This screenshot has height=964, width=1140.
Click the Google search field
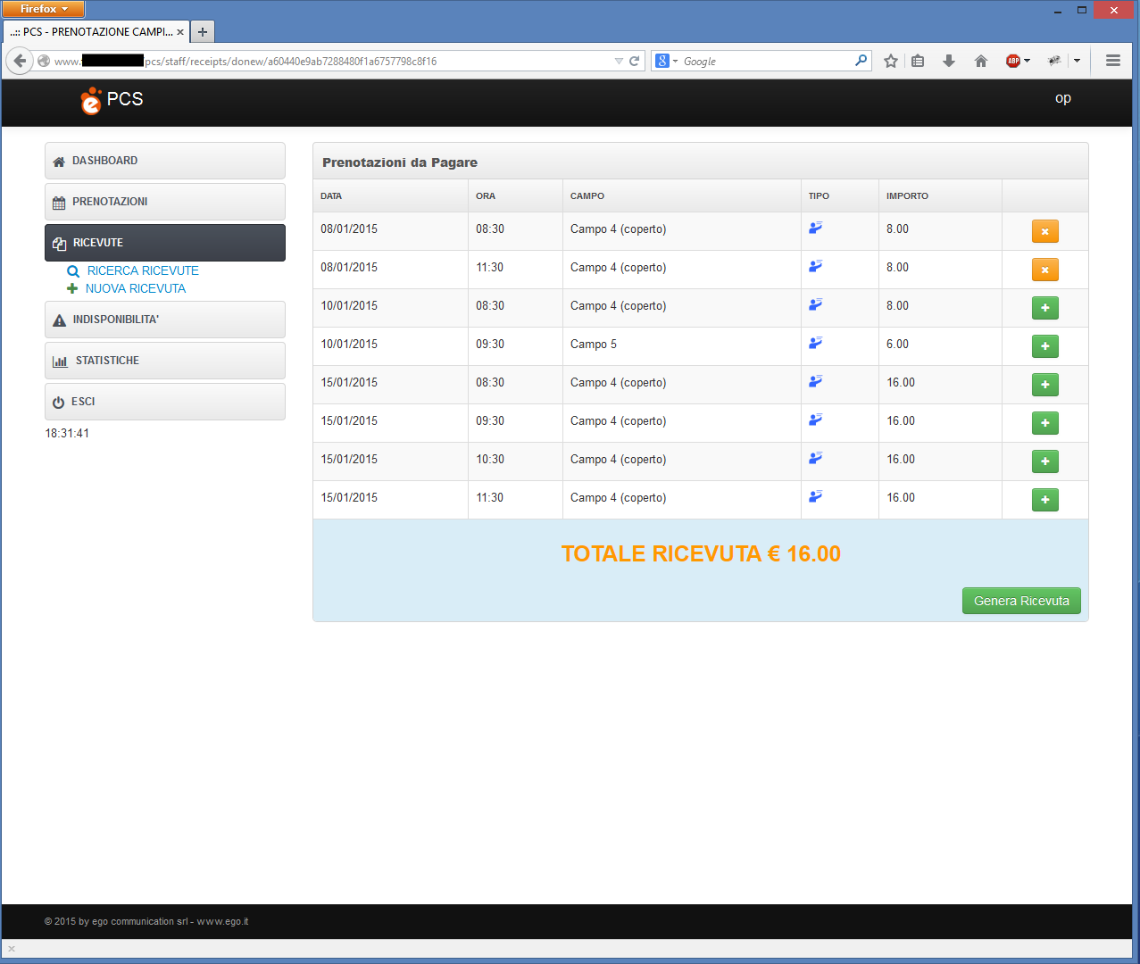click(x=766, y=62)
